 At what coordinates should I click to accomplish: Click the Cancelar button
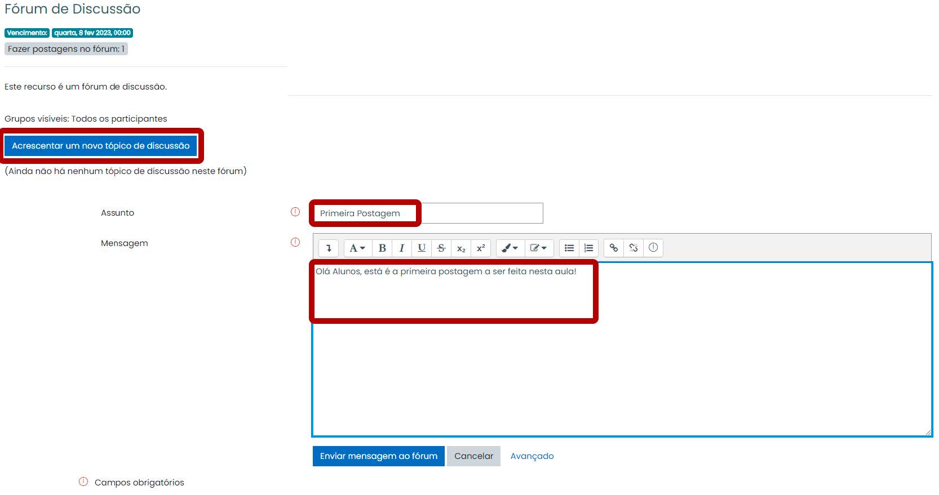tap(473, 456)
